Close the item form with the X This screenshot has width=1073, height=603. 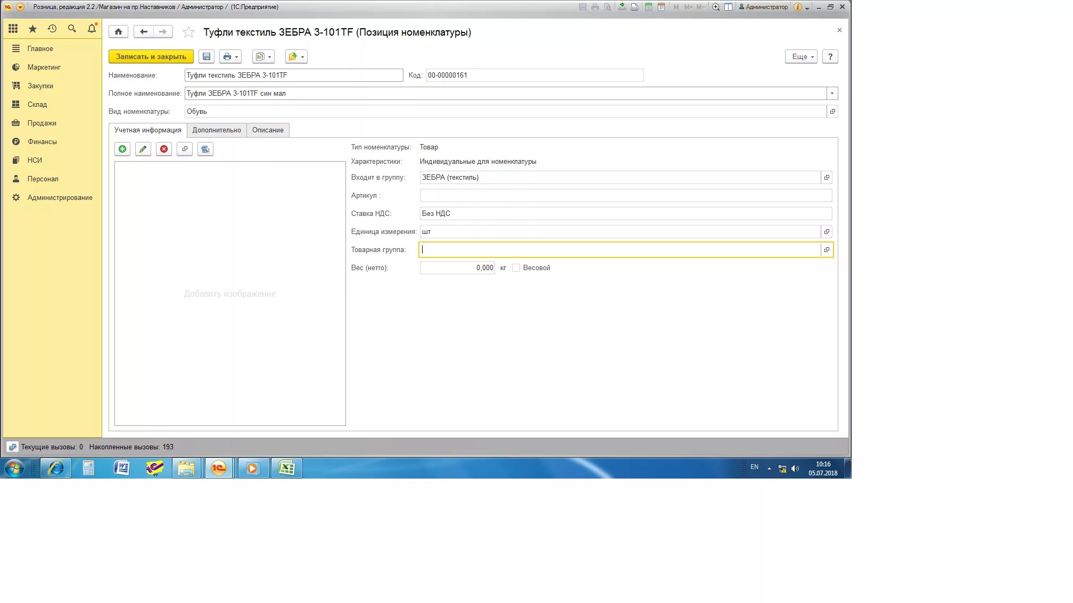pos(839,30)
